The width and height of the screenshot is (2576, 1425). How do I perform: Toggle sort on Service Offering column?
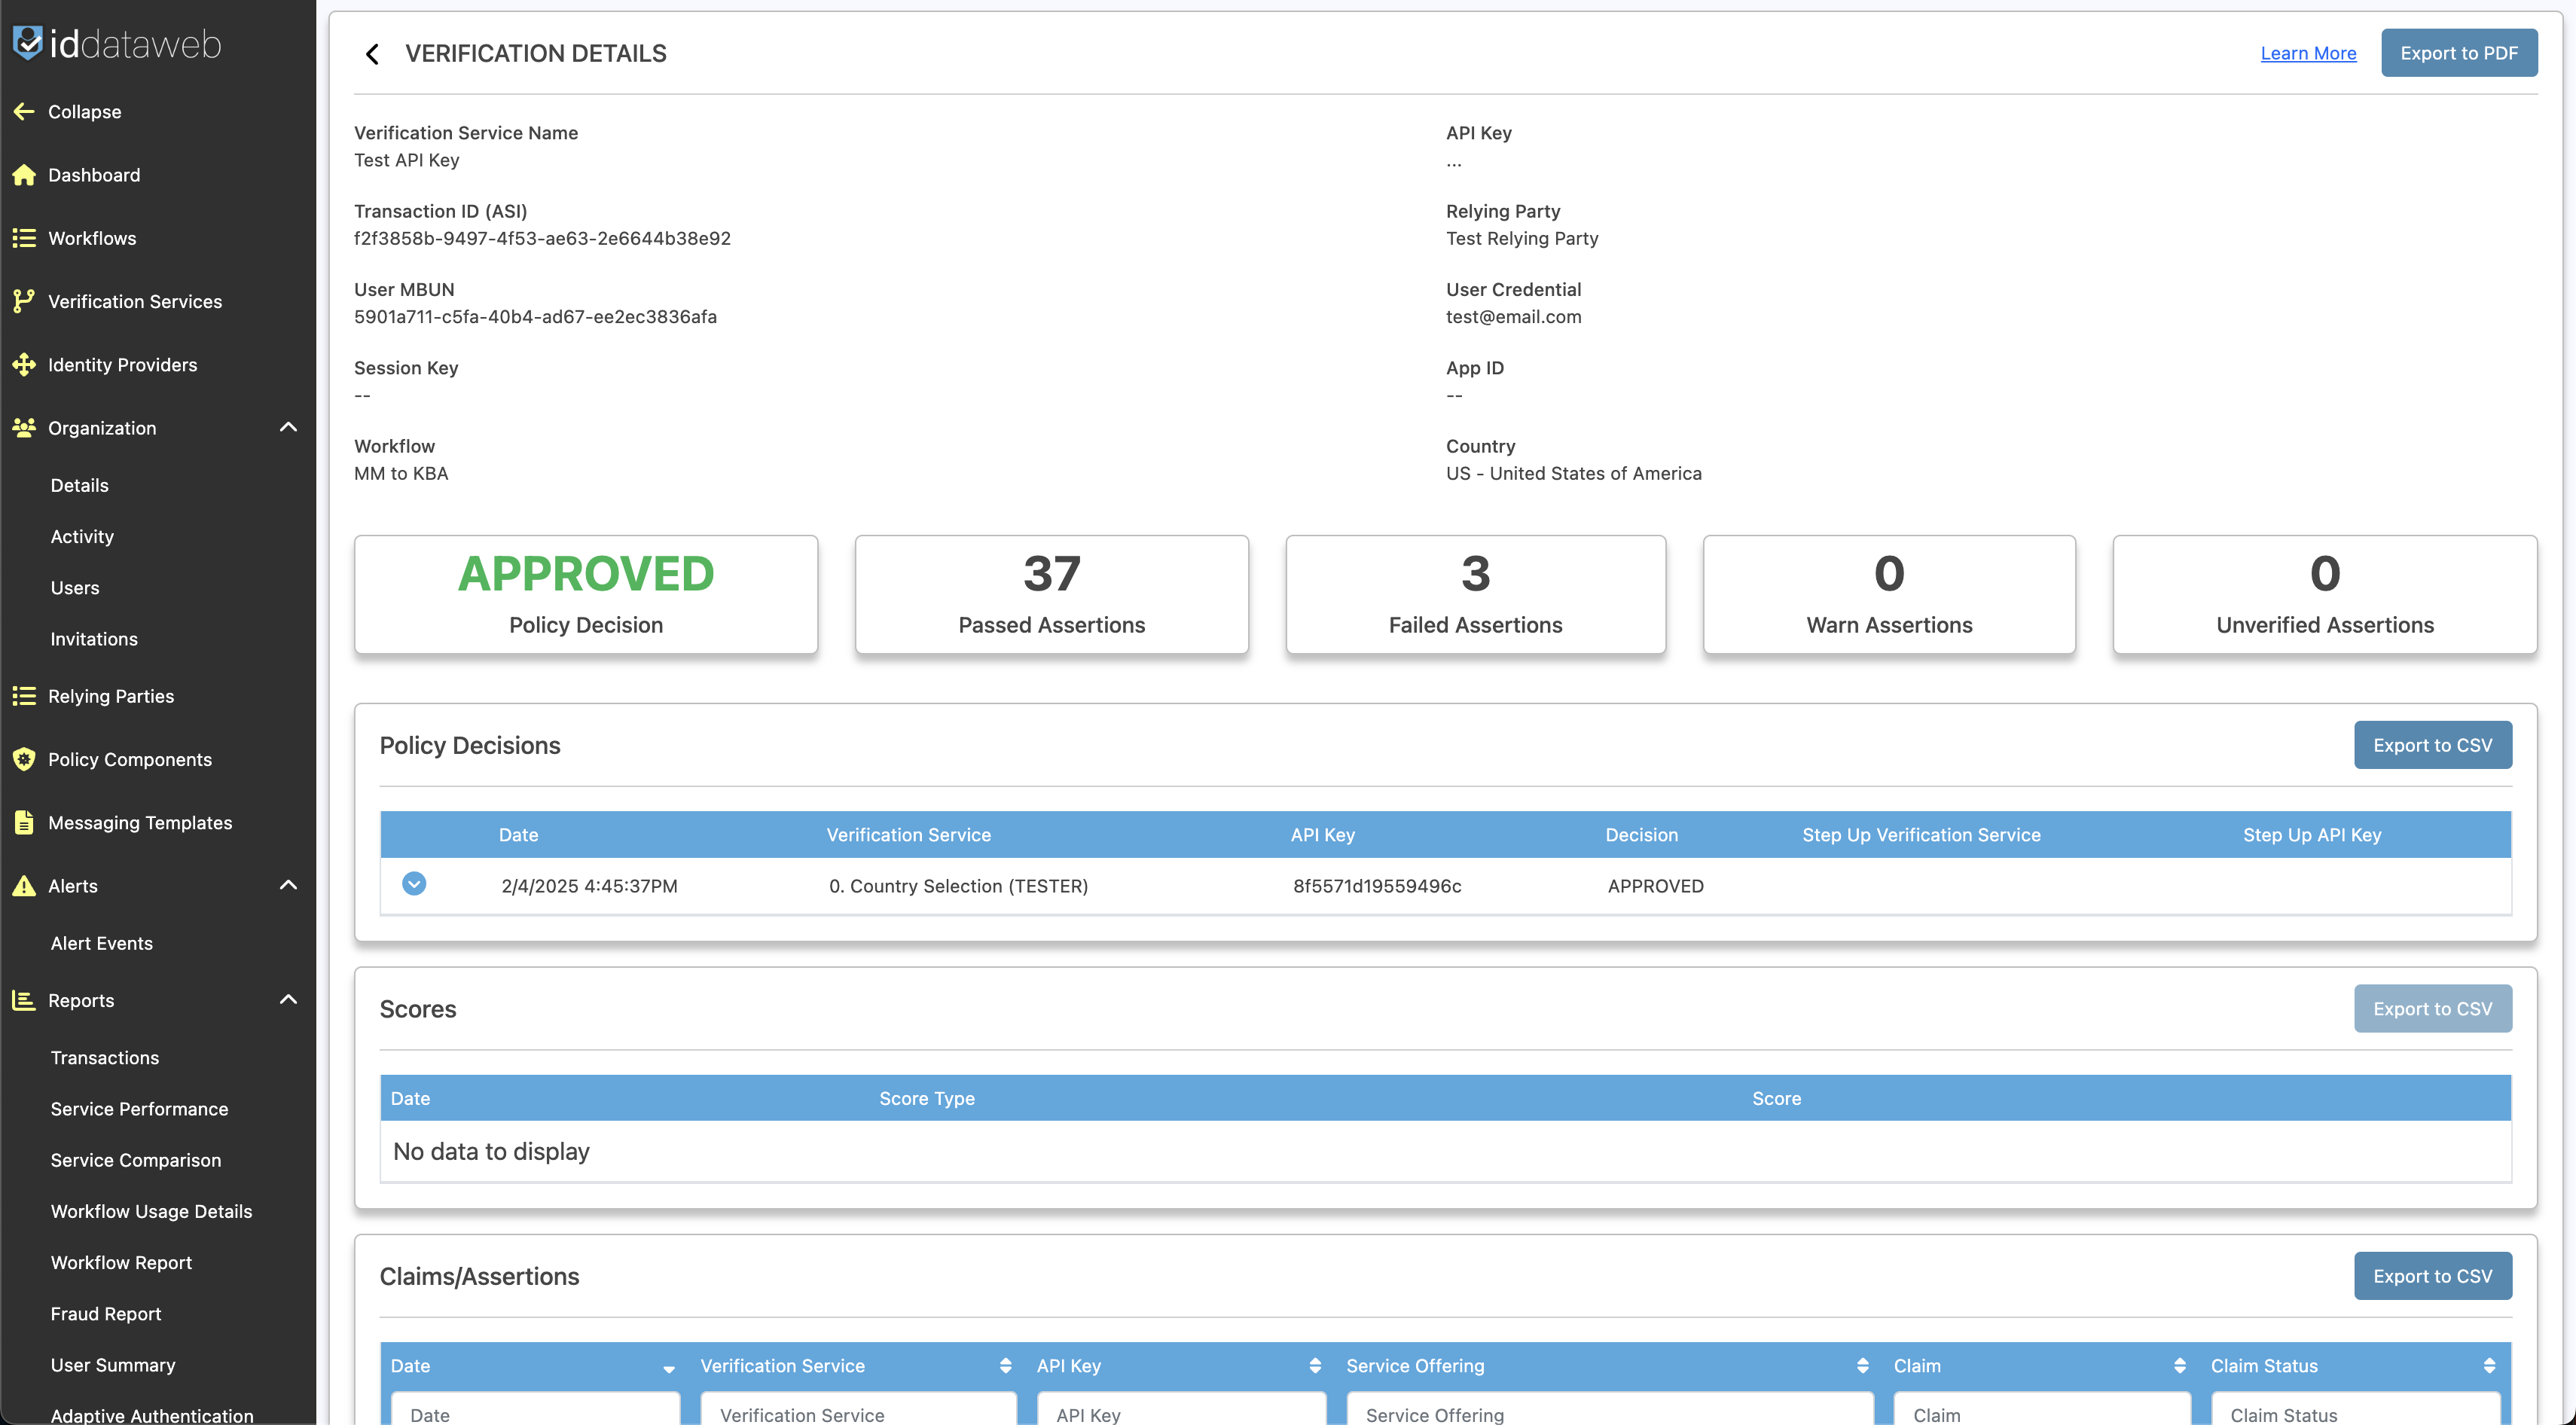point(1862,1366)
